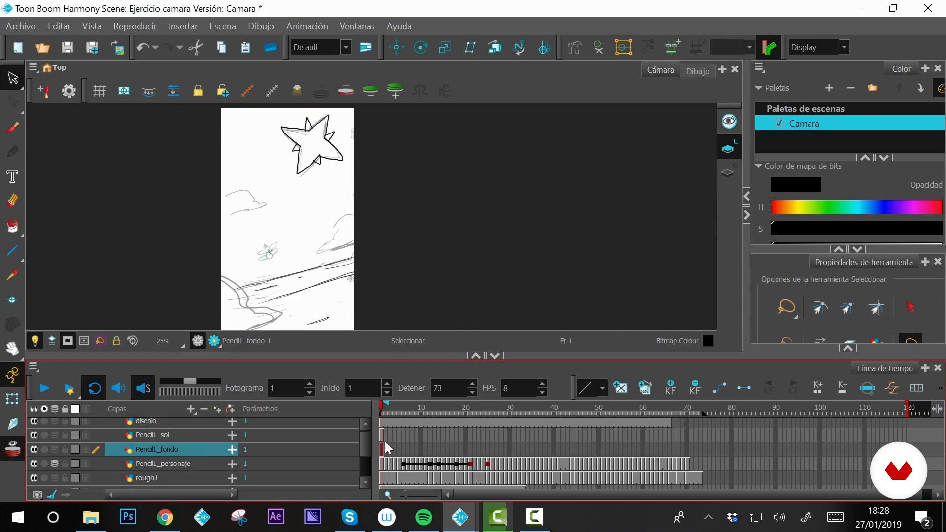Screen dimensions: 946x532
Task: Toggle loop playback button
Action: [x=94, y=389]
